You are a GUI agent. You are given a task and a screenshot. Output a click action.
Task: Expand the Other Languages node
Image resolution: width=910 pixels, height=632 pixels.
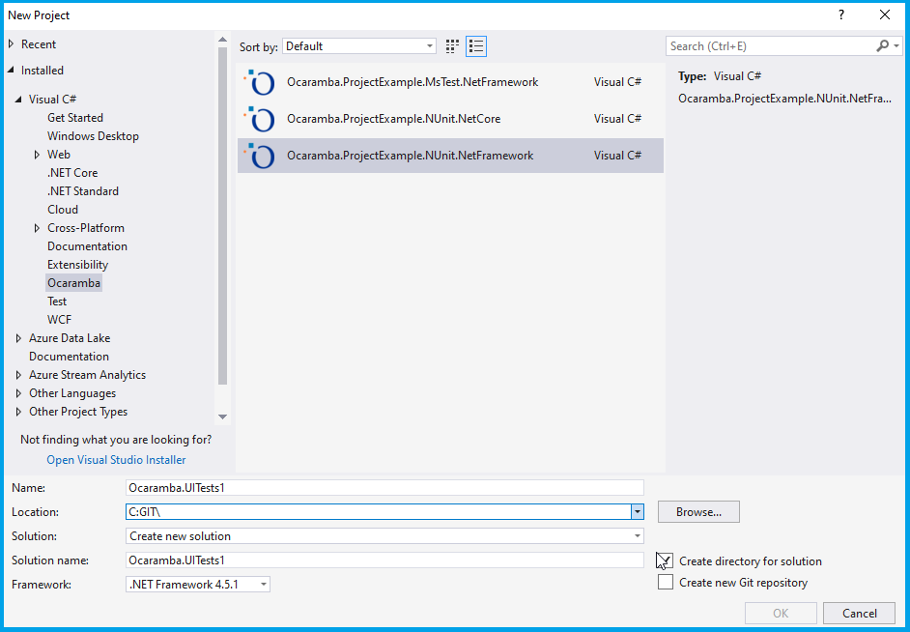click(18, 393)
